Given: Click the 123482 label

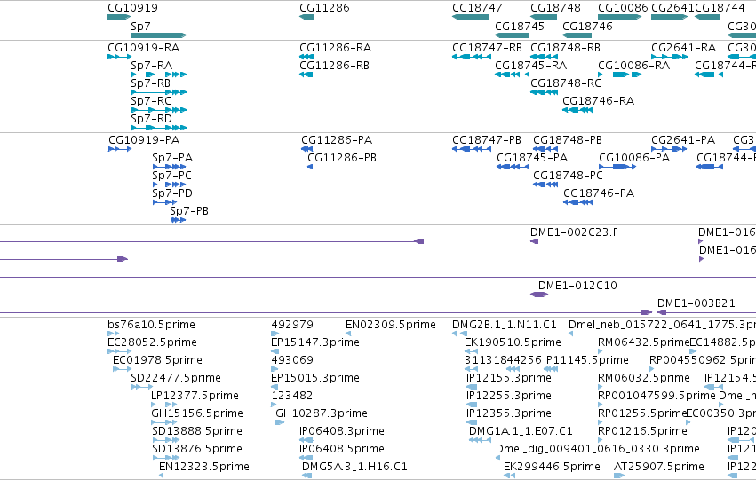Looking at the screenshot, I should (x=292, y=396).
